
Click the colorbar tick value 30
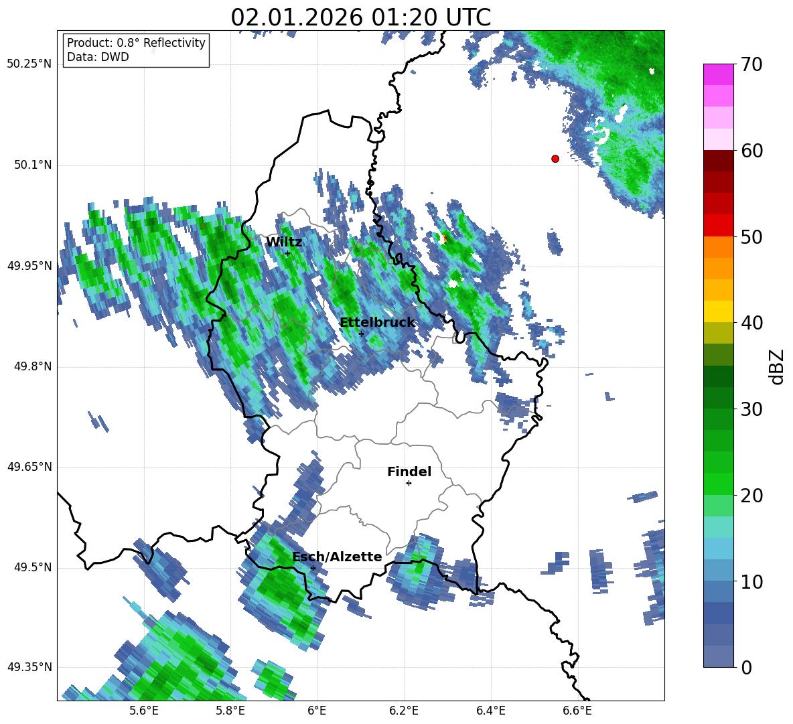coord(751,409)
